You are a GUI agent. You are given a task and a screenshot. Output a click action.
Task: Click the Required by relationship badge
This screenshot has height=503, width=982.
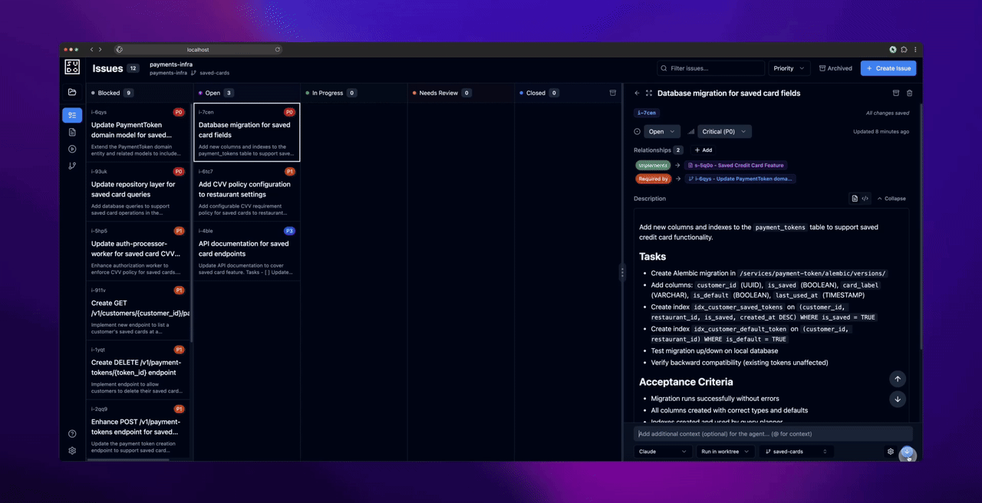click(x=653, y=179)
